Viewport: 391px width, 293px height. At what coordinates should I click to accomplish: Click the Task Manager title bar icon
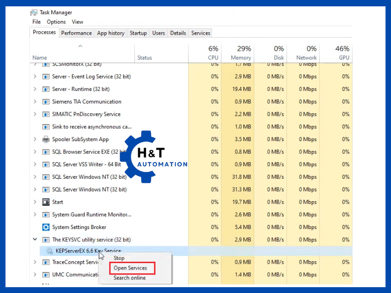pyautogui.click(x=34, y=13)
